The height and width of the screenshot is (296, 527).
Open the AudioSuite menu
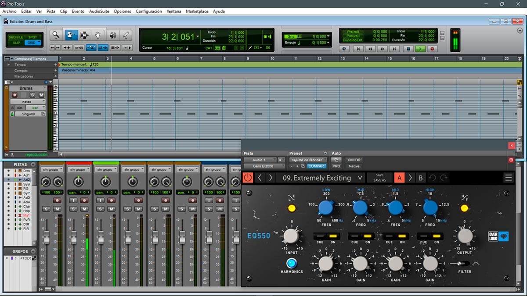[x=99, y=11]
